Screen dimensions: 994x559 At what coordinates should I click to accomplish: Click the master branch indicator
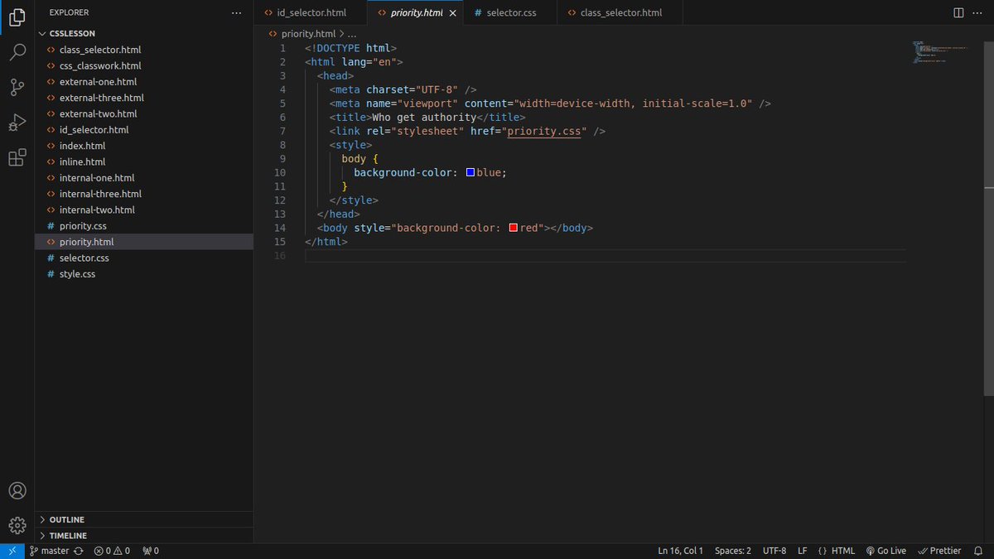click(x=50, y=551)
